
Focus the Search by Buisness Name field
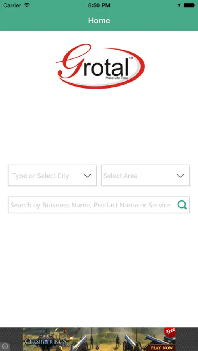[99, 205]
